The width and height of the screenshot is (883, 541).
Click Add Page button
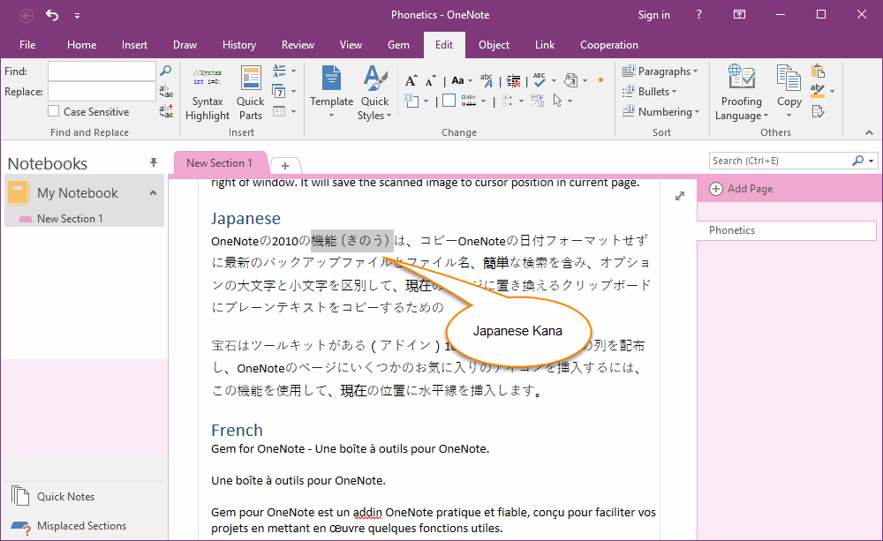click(x=741, y=189)
